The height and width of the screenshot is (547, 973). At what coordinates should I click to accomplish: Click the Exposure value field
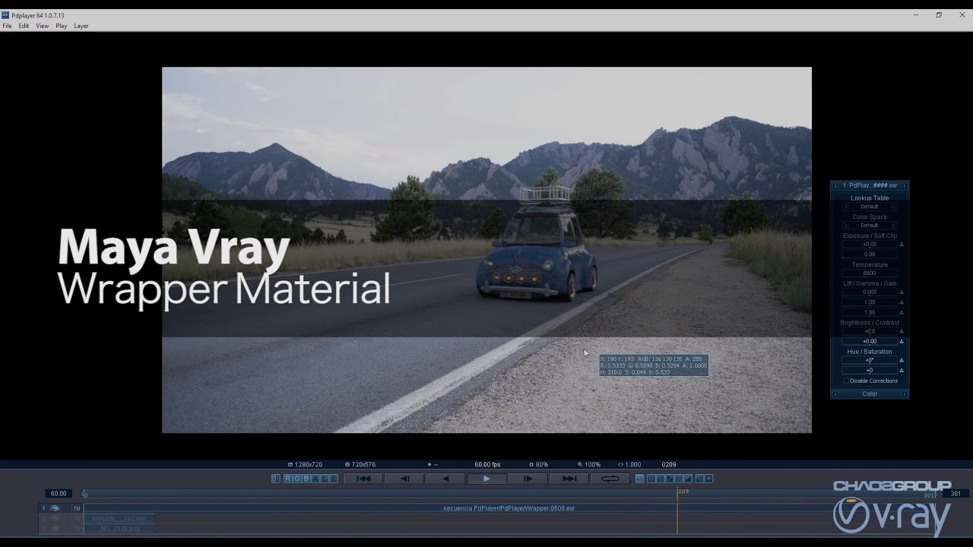[x=870, y=245]
